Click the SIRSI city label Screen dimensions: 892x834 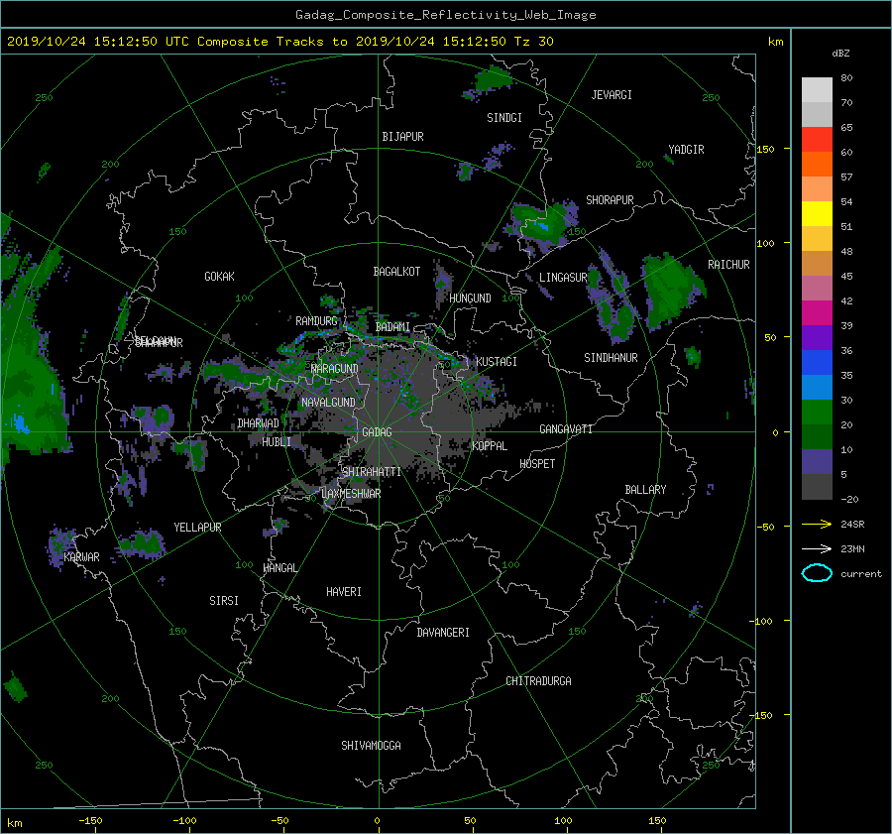point(224,601)
